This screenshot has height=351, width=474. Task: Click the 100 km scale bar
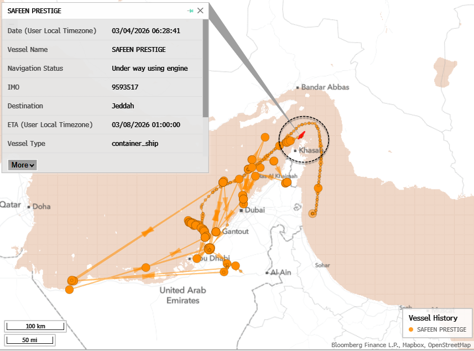pyautogui.click(x=34, y=326)
